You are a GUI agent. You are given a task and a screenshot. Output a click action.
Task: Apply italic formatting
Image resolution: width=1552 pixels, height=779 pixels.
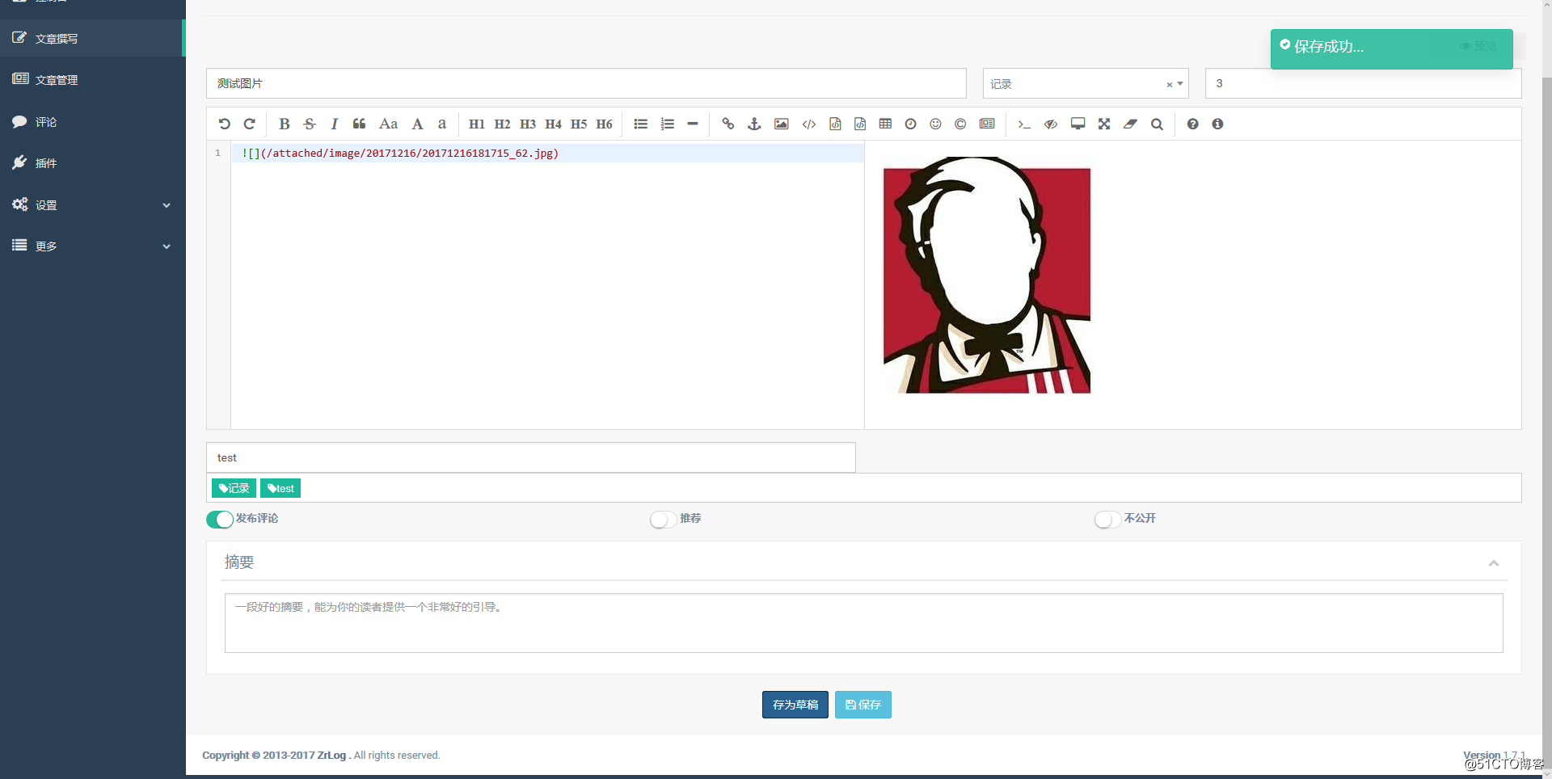click(x=334, y=124)
